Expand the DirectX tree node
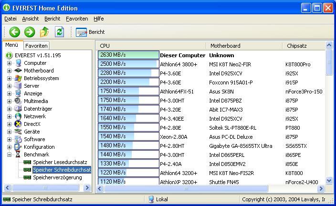The image size is (336, 206). coord(9,124)
